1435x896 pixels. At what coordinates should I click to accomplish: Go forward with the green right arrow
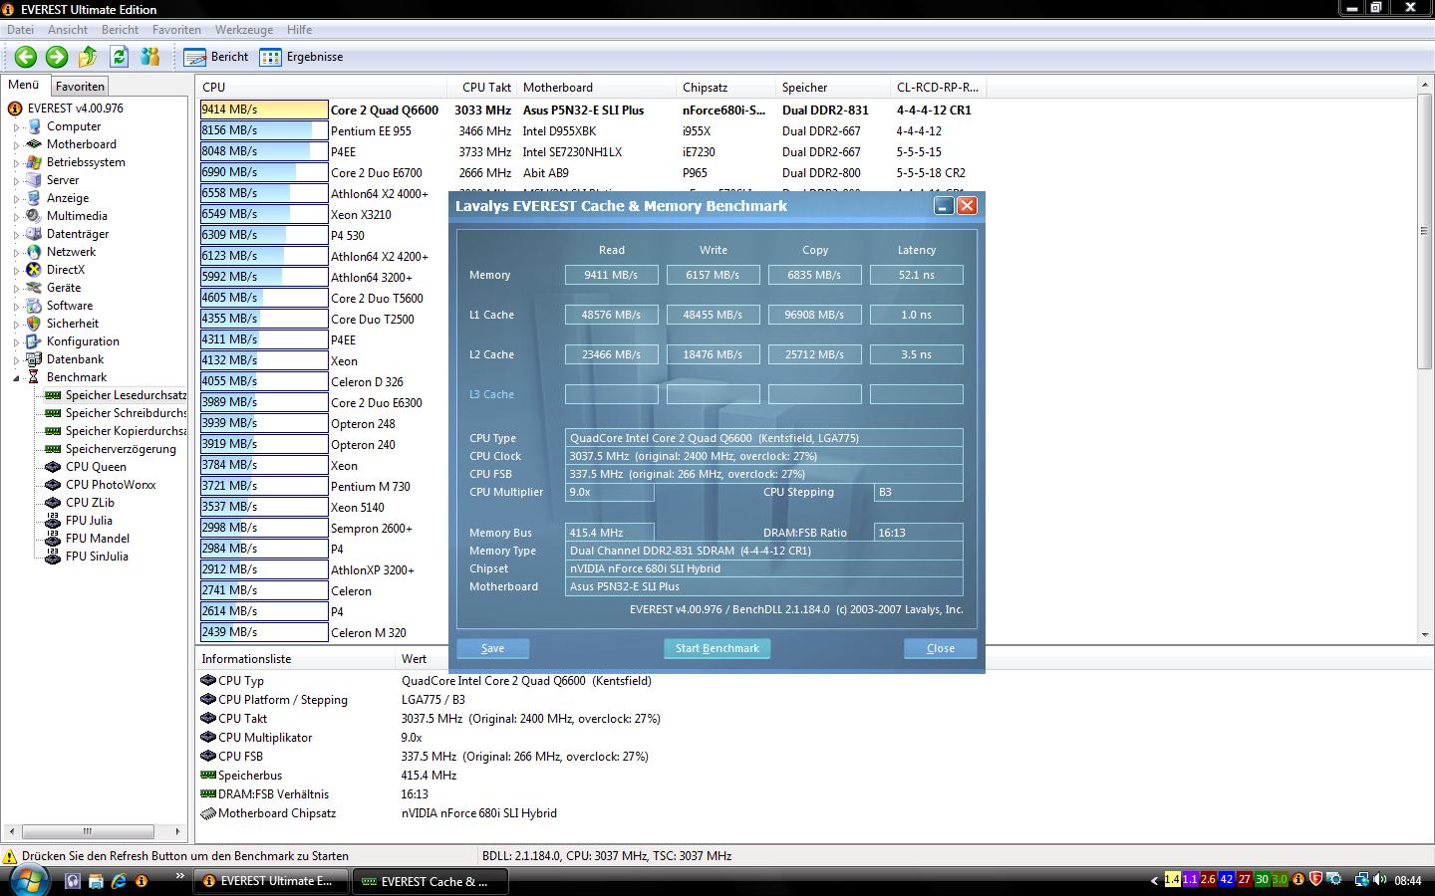click(57, 57)
